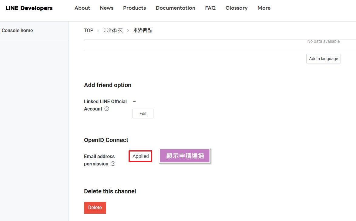Click the 米洛西點 channel breadcrumb
The height and width of the screenshot is (221, 356).
tap(143, 30)
